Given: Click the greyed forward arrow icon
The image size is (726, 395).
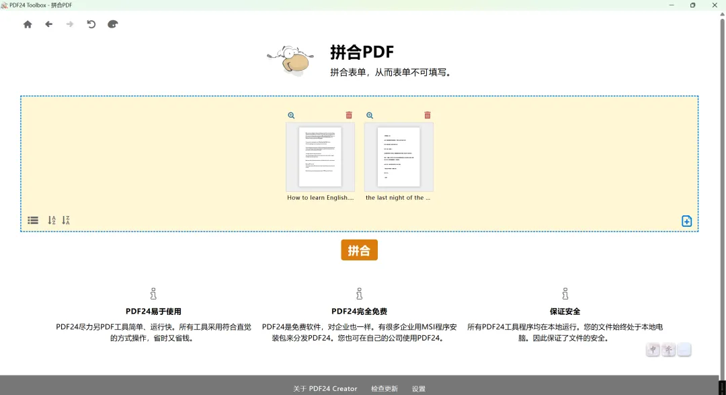Looking at the screenshot, I should (x=70, y=24).
